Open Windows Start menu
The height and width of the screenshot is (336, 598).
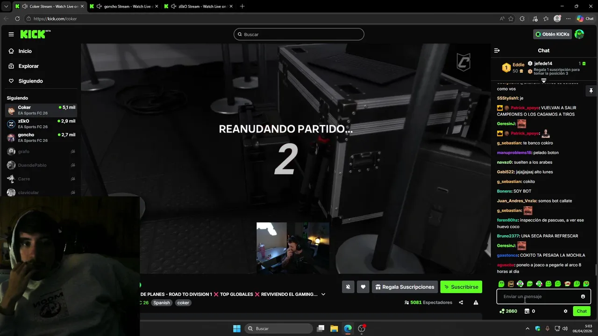[x=237, y=329]
